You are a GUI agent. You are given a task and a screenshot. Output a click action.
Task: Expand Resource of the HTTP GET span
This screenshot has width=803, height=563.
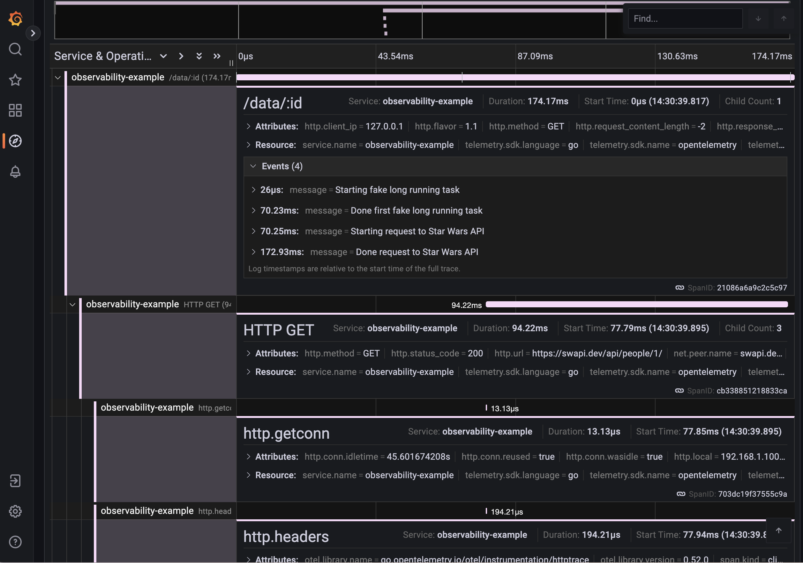248,372
